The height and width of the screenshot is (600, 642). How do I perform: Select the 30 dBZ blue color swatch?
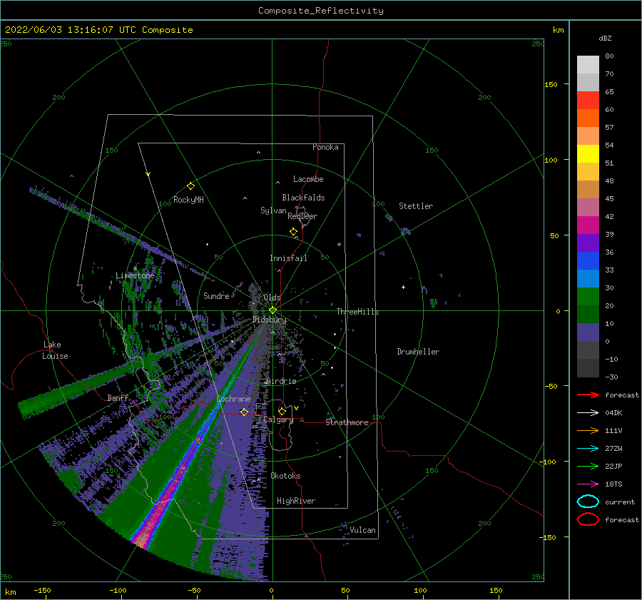pyautogui.click(x=588, y=279)
